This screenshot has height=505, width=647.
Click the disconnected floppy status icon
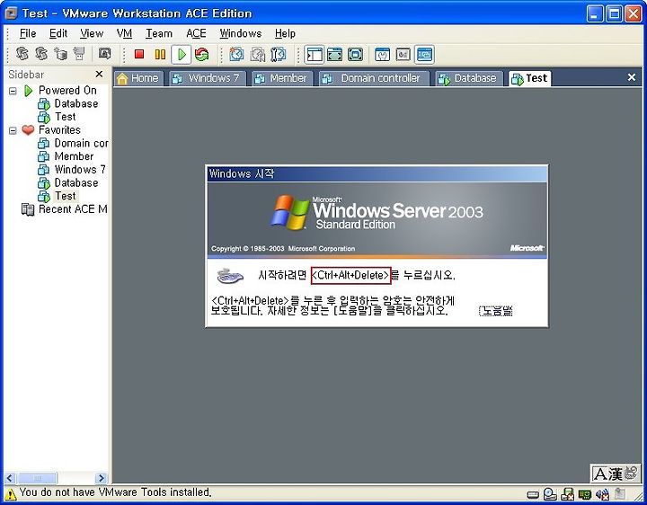click(567, 494)
